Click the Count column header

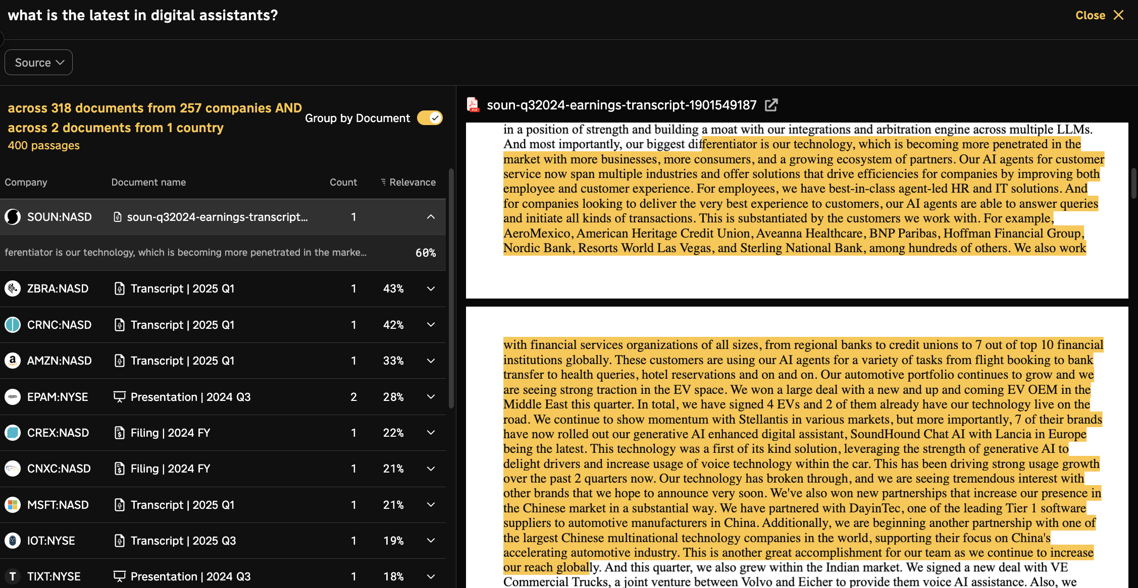click(x=343, y=182)
